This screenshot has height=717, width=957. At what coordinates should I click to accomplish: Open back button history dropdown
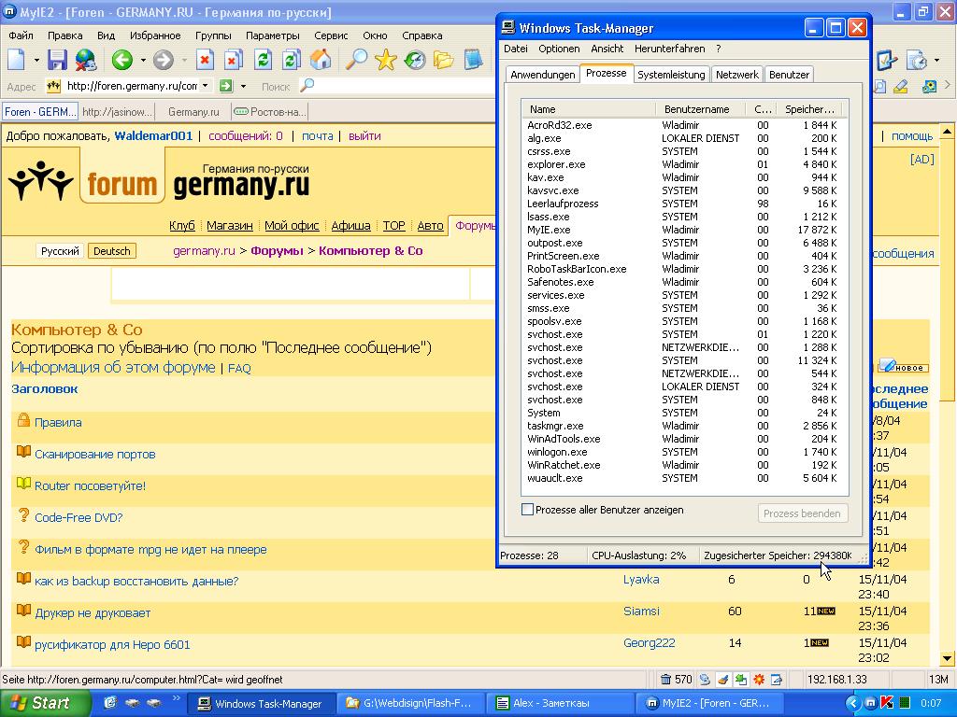pyautogui.click(x=143, y=60)
